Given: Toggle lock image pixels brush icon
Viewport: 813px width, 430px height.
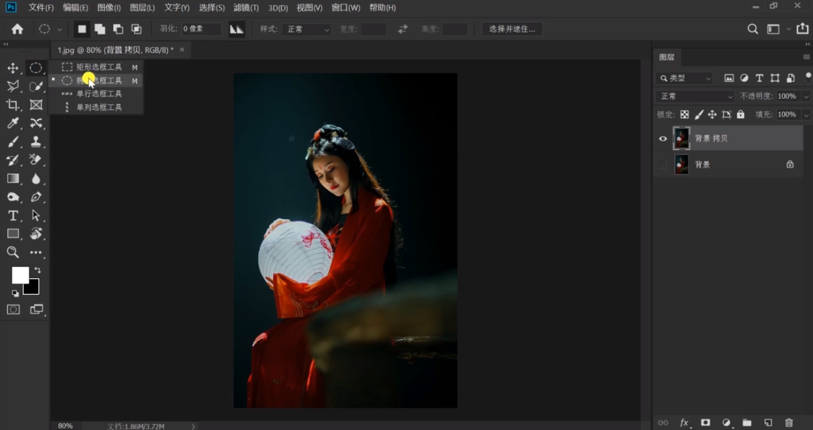Looking at the screenshot, I should pos(699,114).
